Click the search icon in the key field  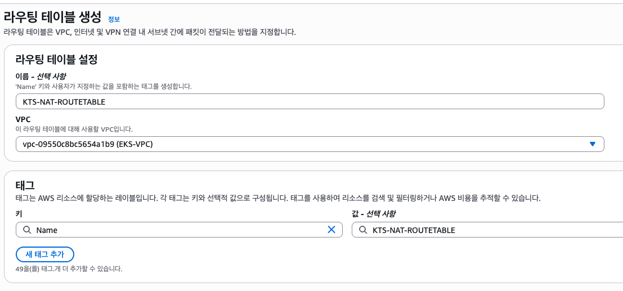27,230
